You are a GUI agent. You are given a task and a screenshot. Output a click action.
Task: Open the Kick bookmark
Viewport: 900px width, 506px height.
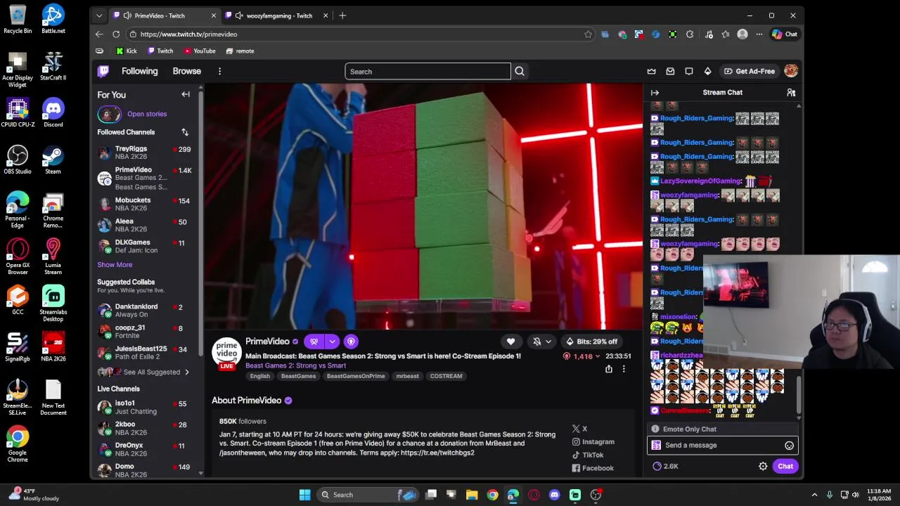127,51
